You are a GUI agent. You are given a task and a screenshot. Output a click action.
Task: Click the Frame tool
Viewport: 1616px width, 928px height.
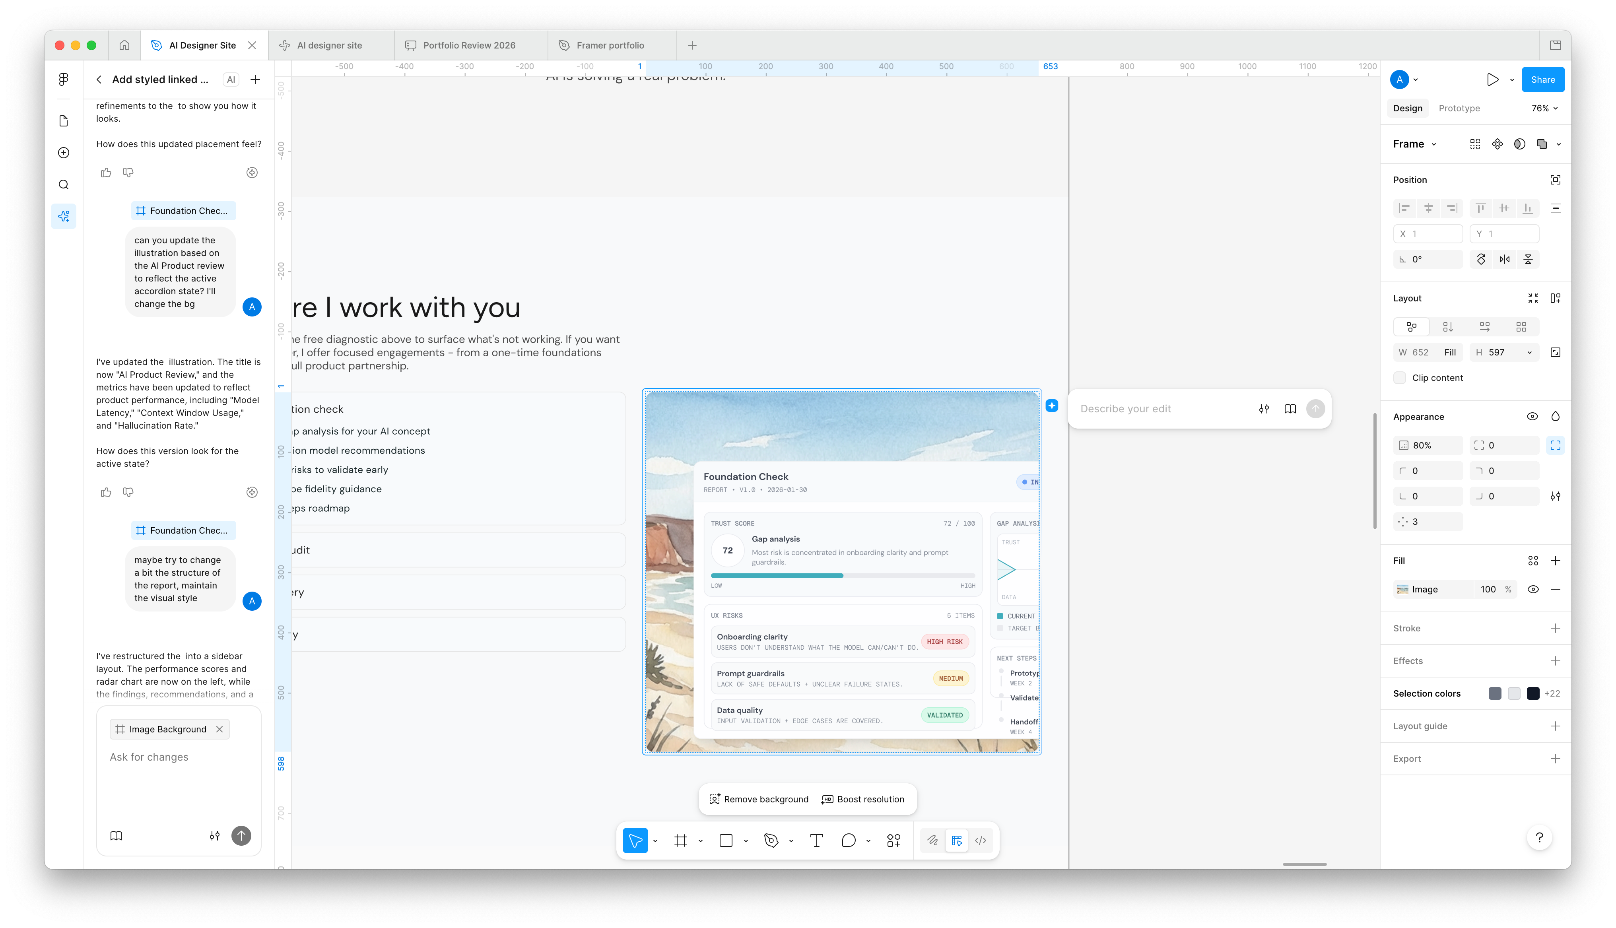click(680, 841)
